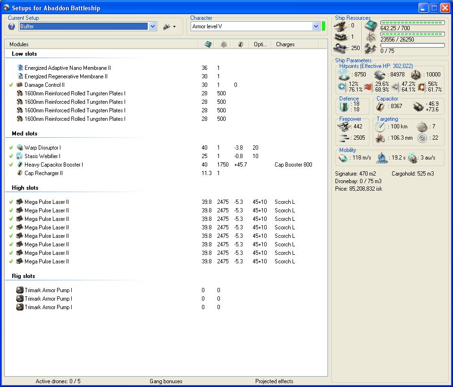The width and height of the screenshot is (453, 387).
Task: Click the CPU usage progress bar
Action: [x=412, y=23]
